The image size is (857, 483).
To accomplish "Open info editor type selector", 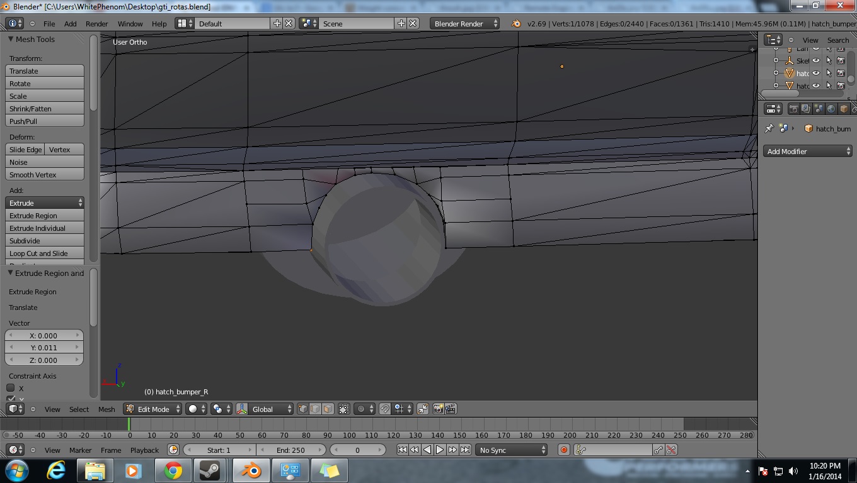I will (14, 24).
